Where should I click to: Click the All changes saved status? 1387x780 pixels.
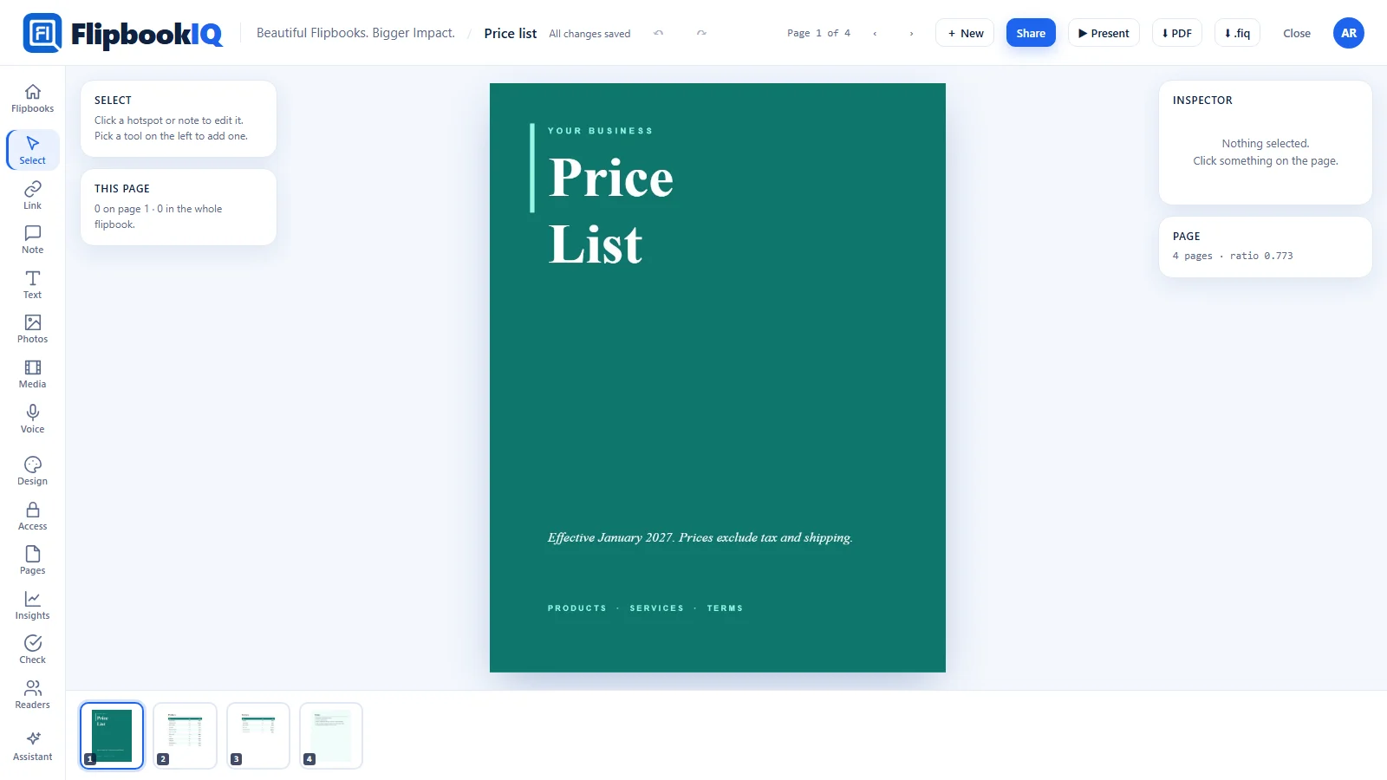589,34
